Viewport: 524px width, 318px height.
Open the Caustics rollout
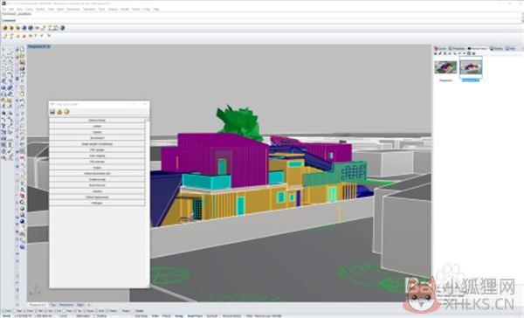point(97,191)
